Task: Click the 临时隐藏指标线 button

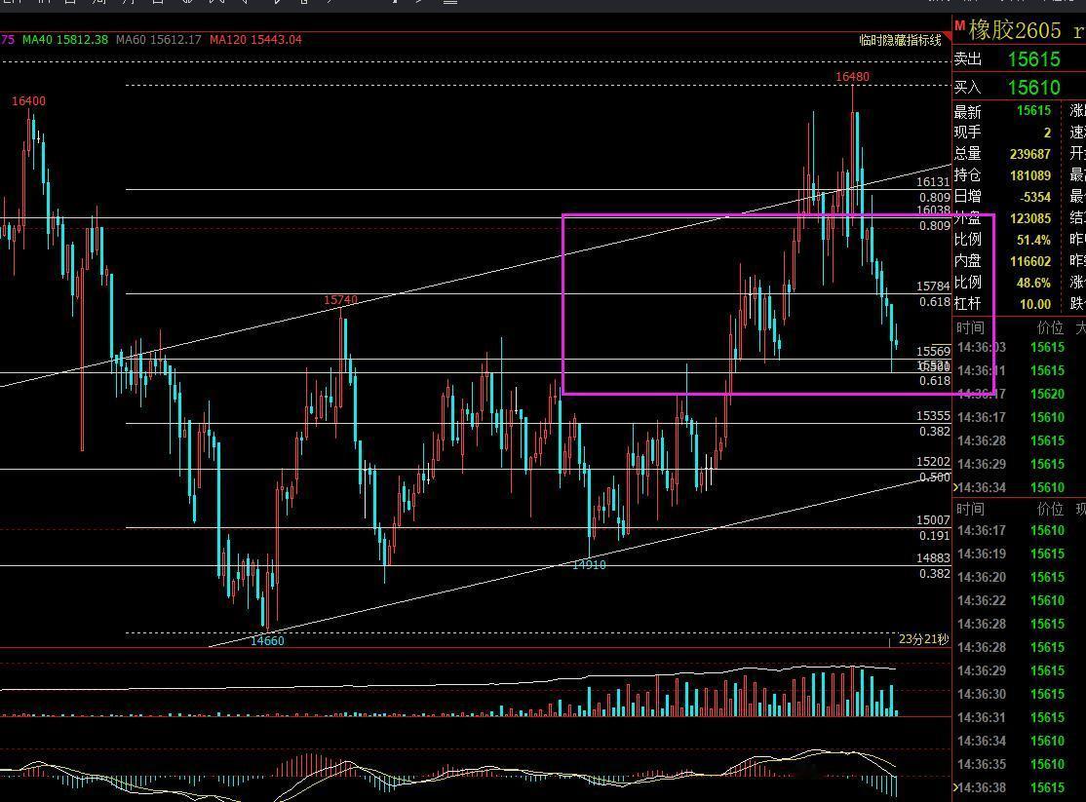Action: 901,40
